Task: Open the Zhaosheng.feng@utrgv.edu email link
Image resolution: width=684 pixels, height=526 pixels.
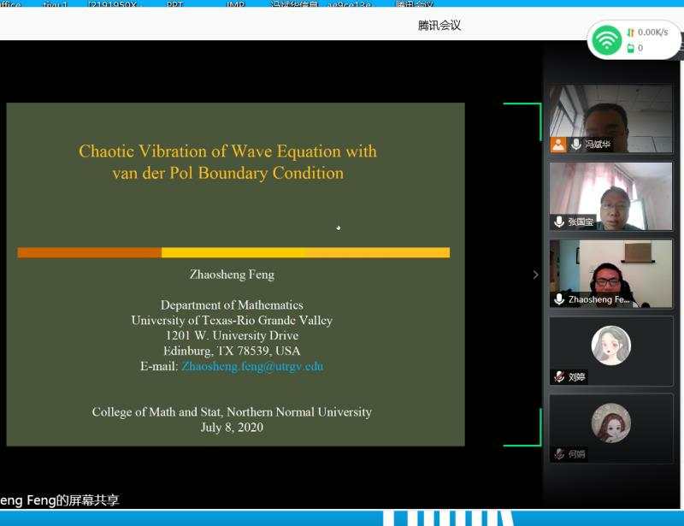Action: (252, 366)
